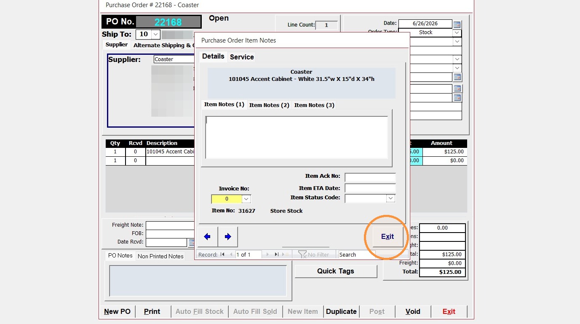The height and width of the screenshot is (324, 580).
Task: Click the Supplier combo box showing Coaster
Action: (x=174, y=59)
